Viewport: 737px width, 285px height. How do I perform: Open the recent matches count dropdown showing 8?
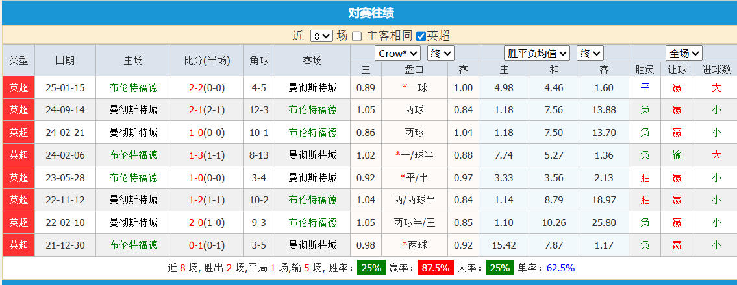321,36
